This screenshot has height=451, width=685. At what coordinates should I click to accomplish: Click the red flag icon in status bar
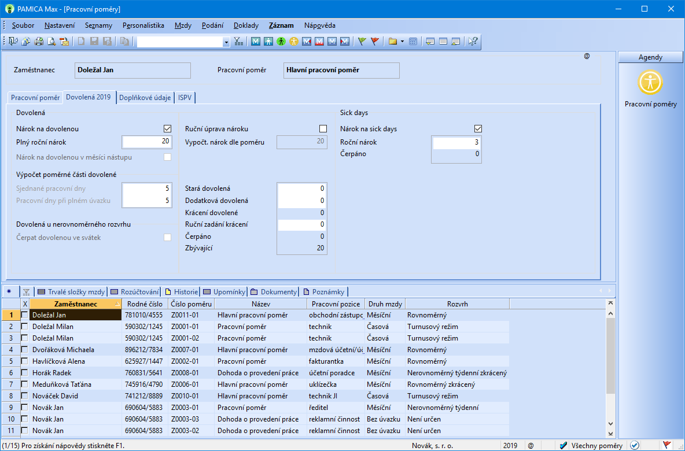(x=666, y=445)
